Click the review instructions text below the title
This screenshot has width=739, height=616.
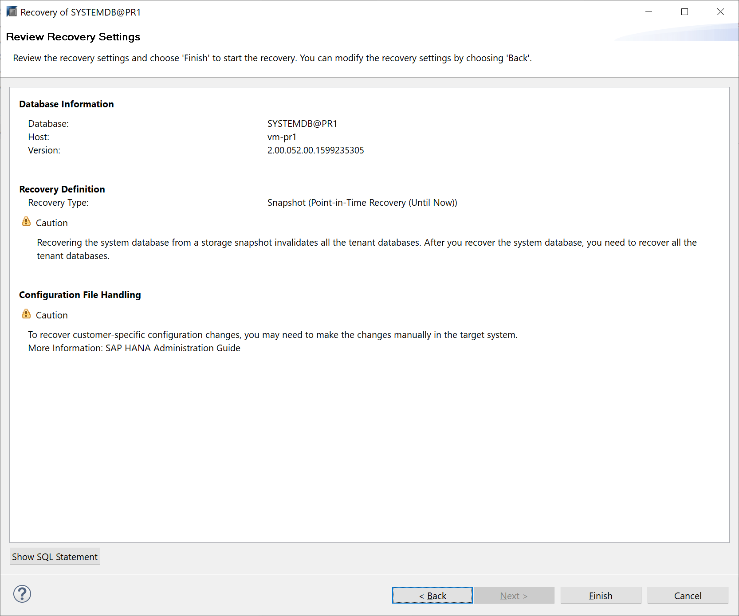tap(272, 58)
